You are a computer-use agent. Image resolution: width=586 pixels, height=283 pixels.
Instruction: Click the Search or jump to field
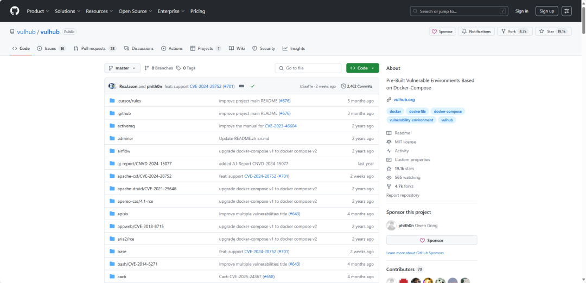tap(460, 11)
